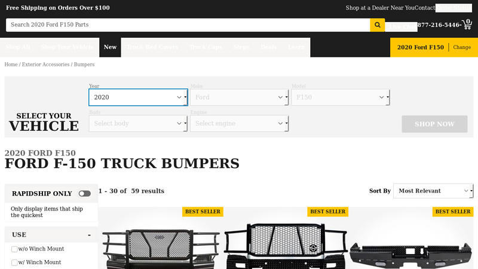The height and width of the screenshot is (269, 478).
Task: Open the Learn menu
Action: click(x=296, y=47)
